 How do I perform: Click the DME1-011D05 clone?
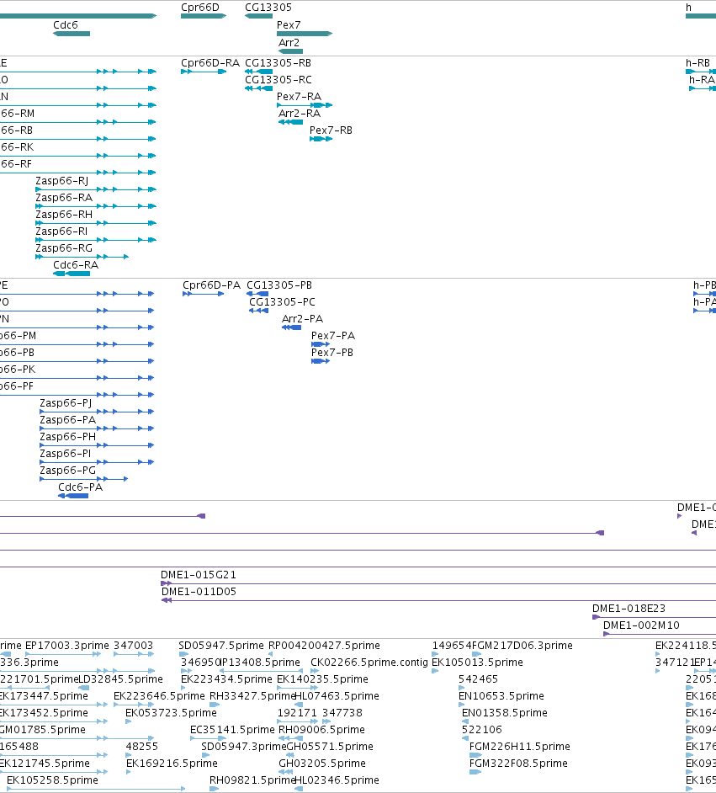click(x=438, y=600)
